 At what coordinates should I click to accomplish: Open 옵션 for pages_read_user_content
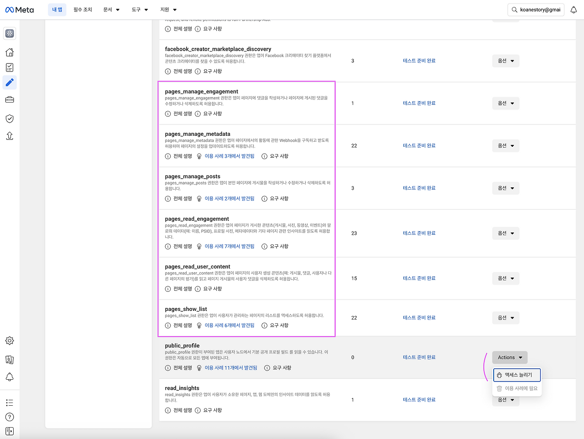click(506, 279)
